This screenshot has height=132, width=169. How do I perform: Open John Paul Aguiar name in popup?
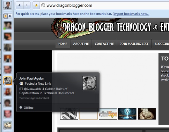click(x=32, y=78)
